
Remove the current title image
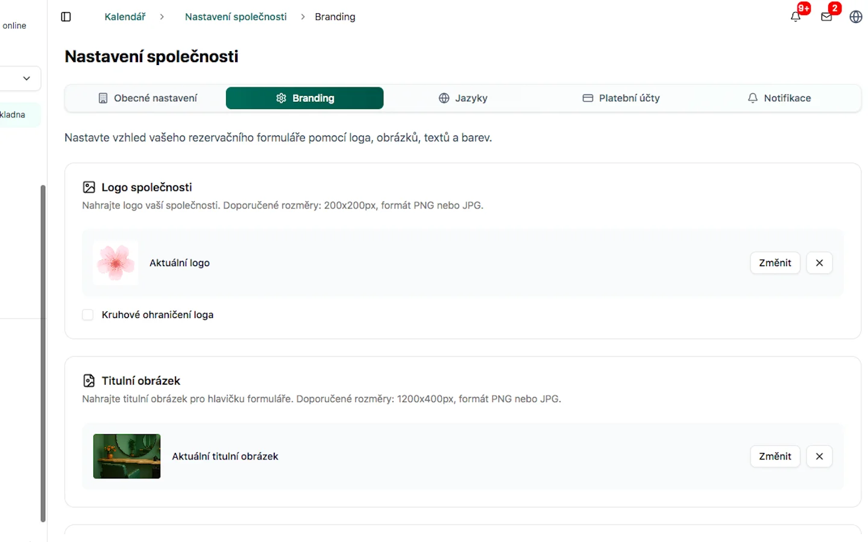(x=819, y=456)
